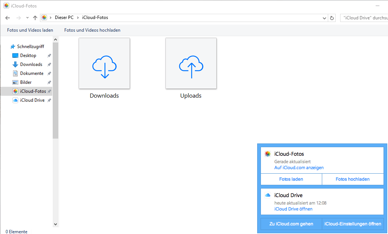Click the pin icon next to Desktop
Screen dimensions: 388x234
click(49, 56)
